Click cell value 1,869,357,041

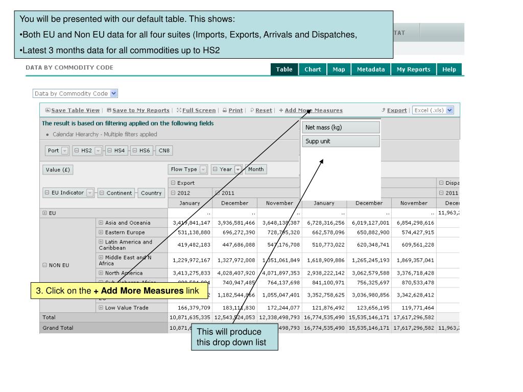pos(415,260)
